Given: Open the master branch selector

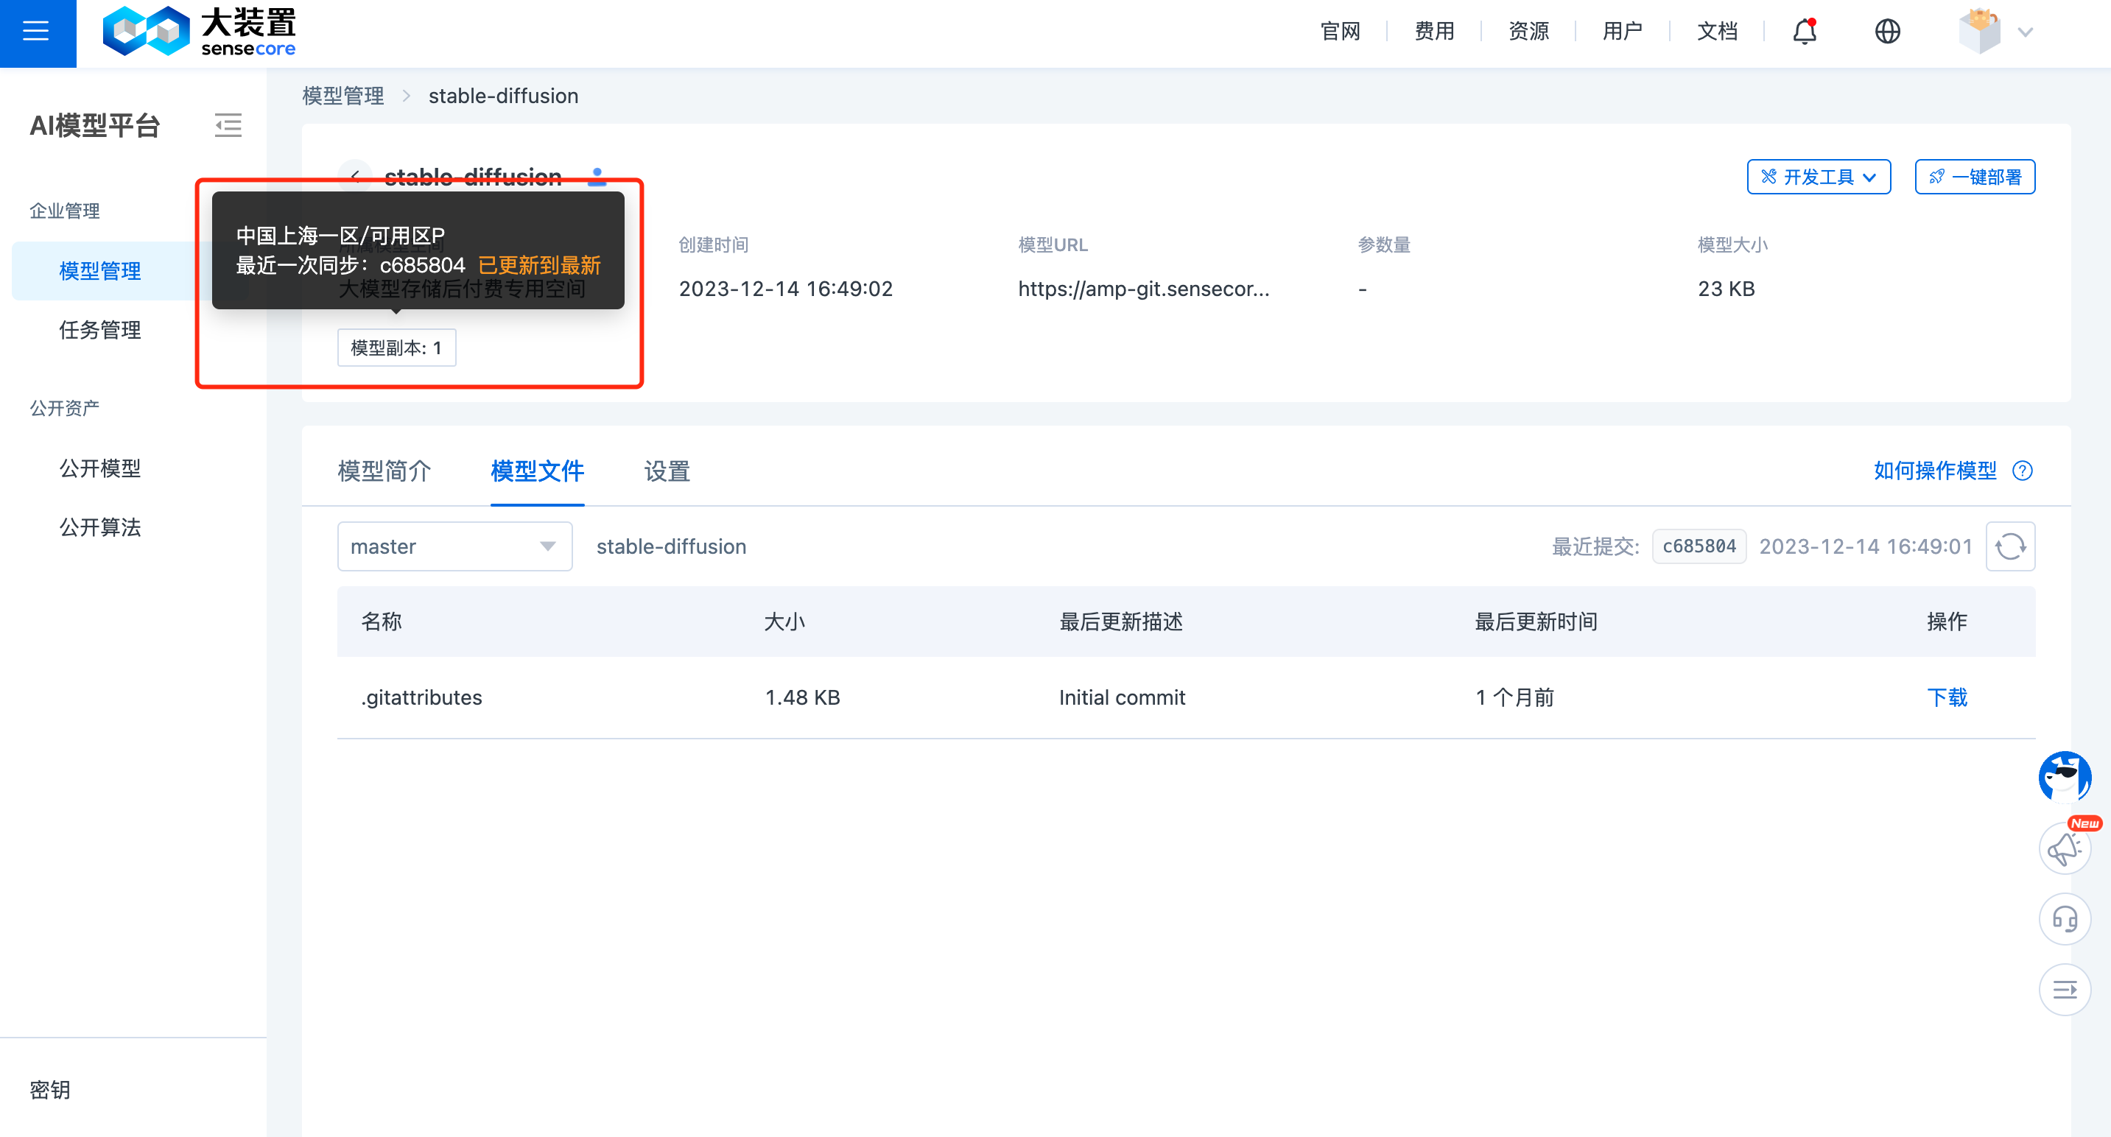Looking at the screenshot, I should pos(454,546).
